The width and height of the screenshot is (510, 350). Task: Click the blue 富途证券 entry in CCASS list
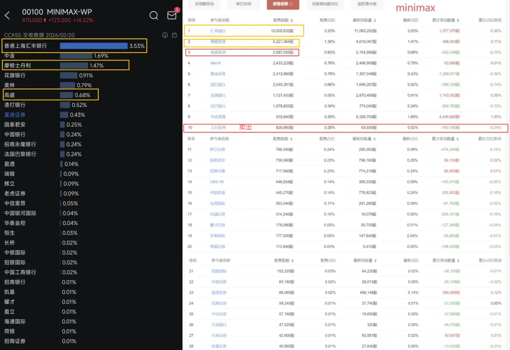(15, 115)
